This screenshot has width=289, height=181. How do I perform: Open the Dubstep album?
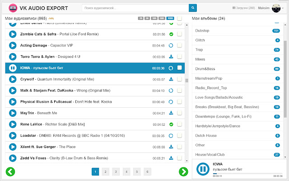pyautogui.click(x=238, y=31)
